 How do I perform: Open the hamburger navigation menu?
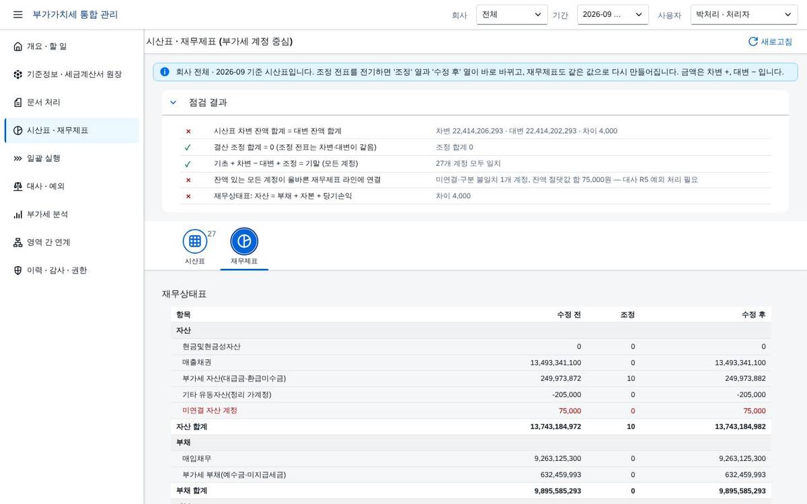click(x=17, y=14)
